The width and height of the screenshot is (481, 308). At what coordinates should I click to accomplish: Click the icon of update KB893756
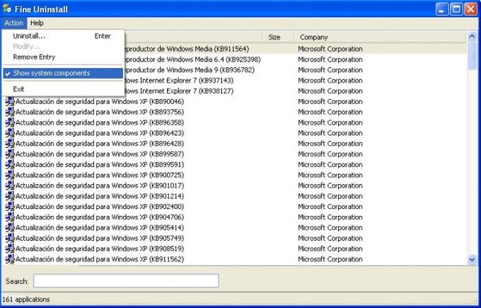(x=10, y=112)
